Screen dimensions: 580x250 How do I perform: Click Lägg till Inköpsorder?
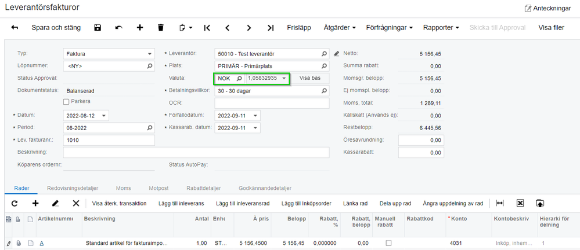[306, 203]
